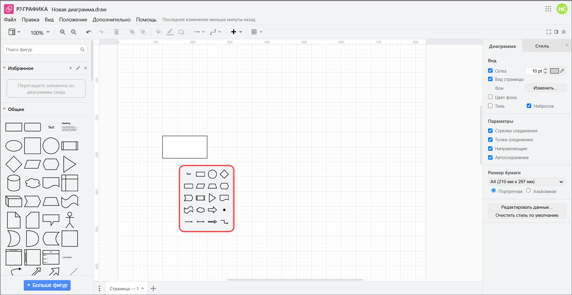Enter fullscreen mode icon
The height and width of the screenshot is (295, 572).
click(x=549, y=32)
